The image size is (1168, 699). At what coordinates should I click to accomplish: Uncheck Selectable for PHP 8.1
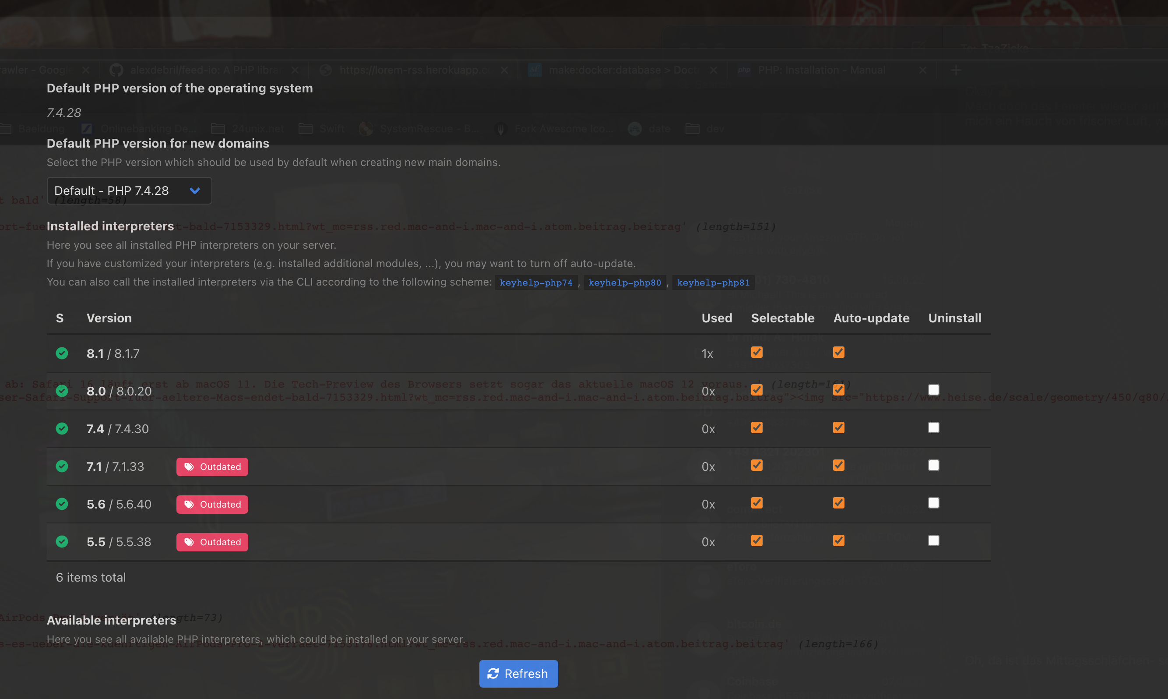click(x=756, y=352)
